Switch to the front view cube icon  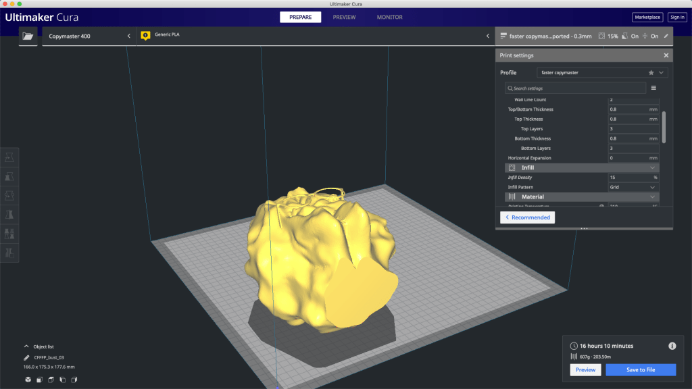(x=40, y=380)
